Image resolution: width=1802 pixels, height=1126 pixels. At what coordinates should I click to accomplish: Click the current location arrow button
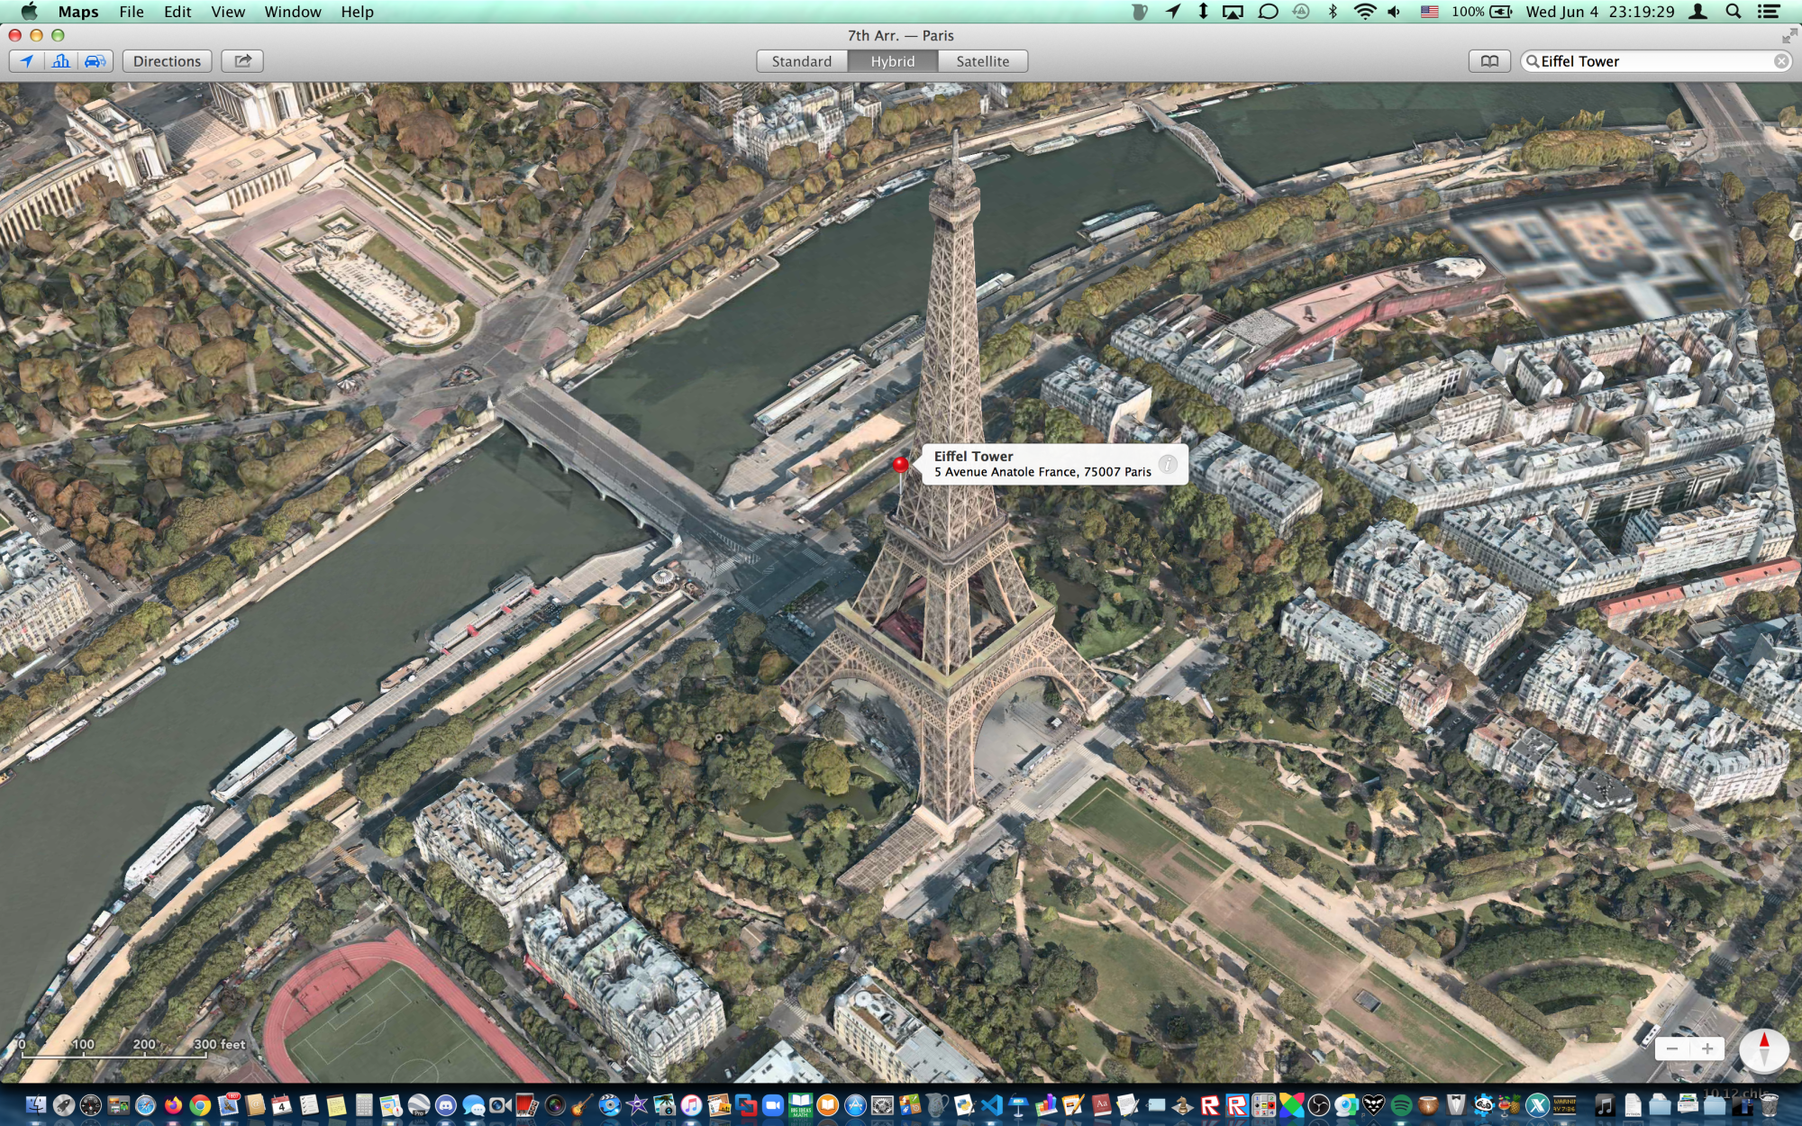(27, 61)
